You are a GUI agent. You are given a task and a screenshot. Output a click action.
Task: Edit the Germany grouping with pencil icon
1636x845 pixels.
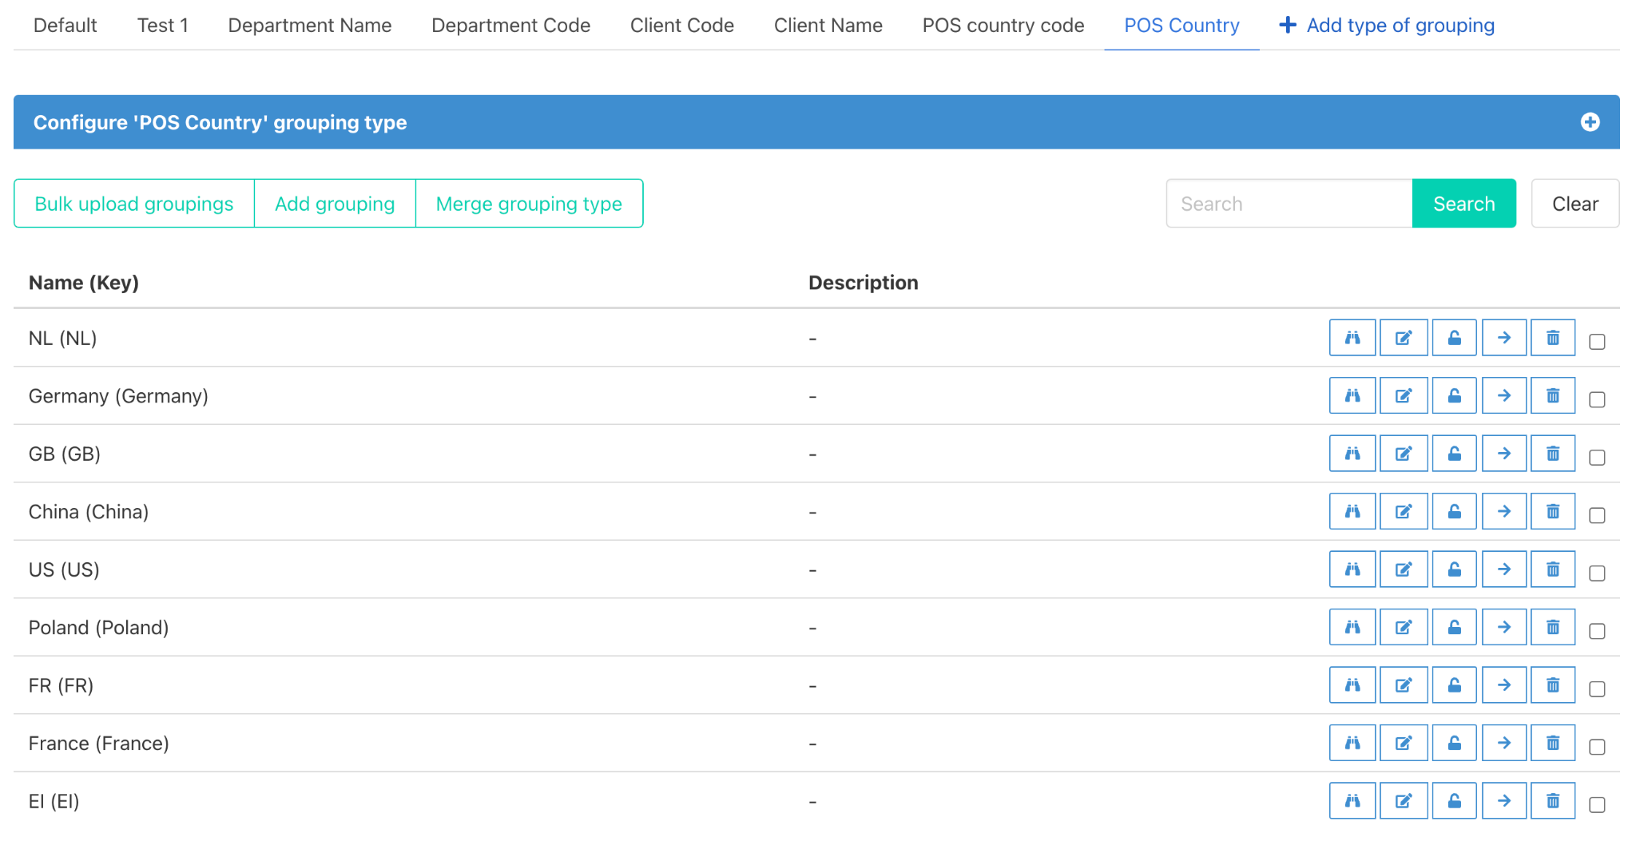pyautogui.click(x=1403, y=396)
